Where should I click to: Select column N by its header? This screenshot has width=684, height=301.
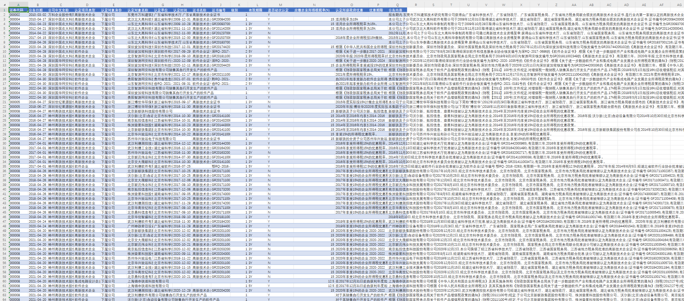point(314,5)
